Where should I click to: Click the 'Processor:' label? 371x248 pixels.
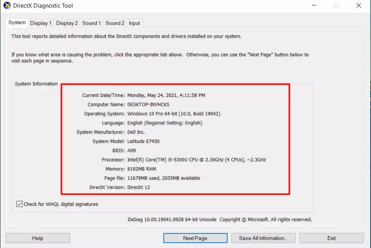pyautogui.click(x=113, y=160)
